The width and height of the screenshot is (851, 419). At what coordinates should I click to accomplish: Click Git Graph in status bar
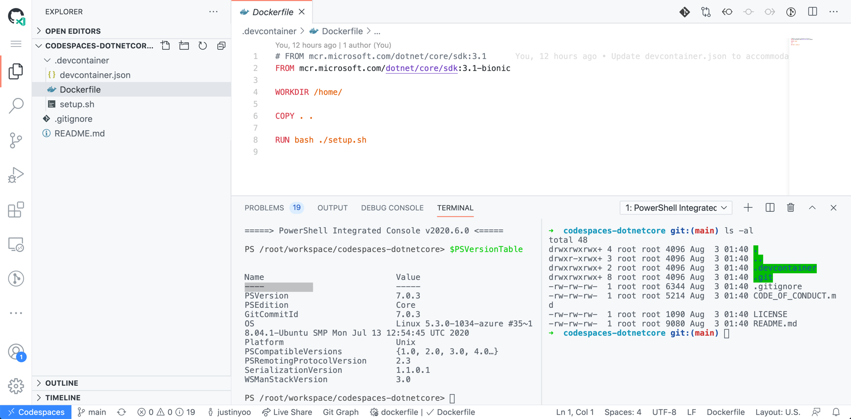click(x=340, y=412)
